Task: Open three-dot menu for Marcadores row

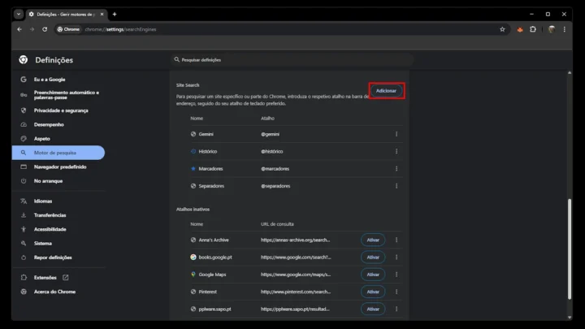Action: [396, 169]
